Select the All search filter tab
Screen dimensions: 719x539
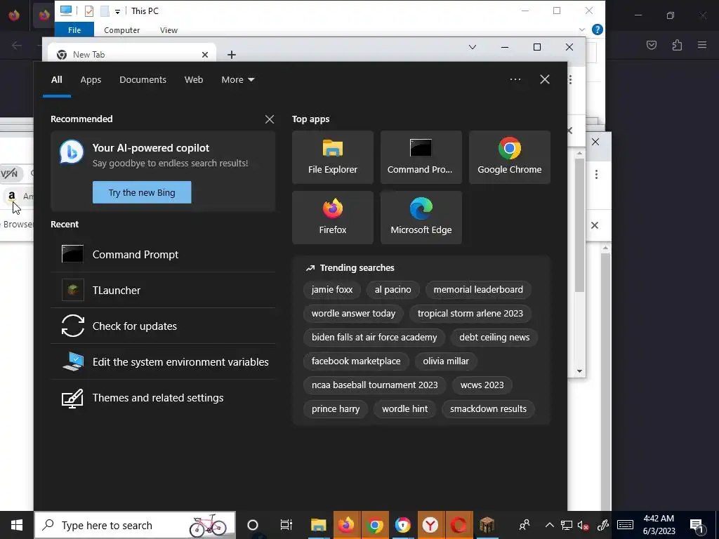coord(56,80)
